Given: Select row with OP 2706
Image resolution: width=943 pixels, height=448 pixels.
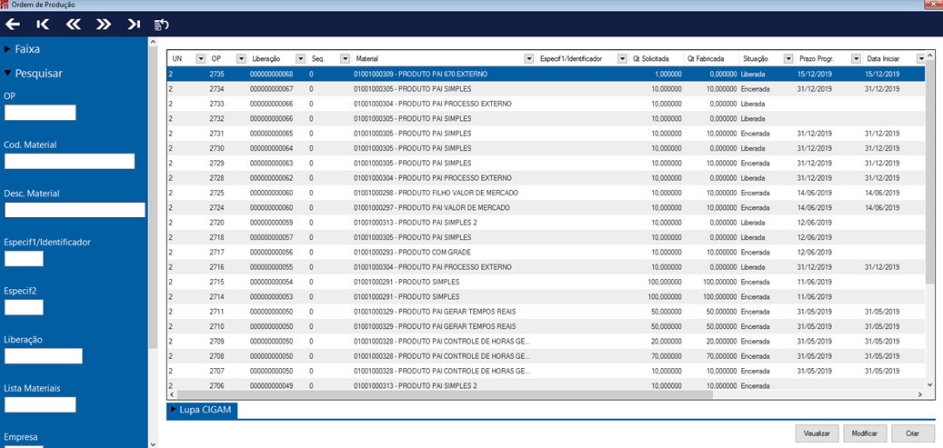Looking at the screenshot, I should pyautogui.click(x=547, y=385).
